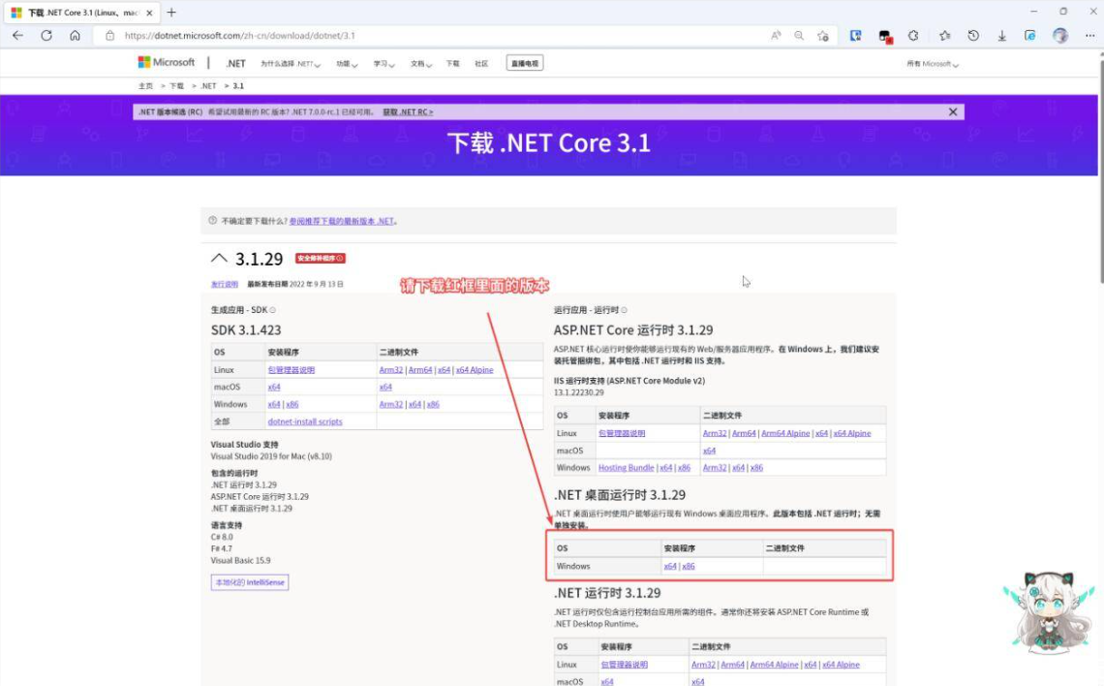Open the black extension with red badge
This screenshot has width=1104, height=686.
pyautogui.click(x=885, y=36)
